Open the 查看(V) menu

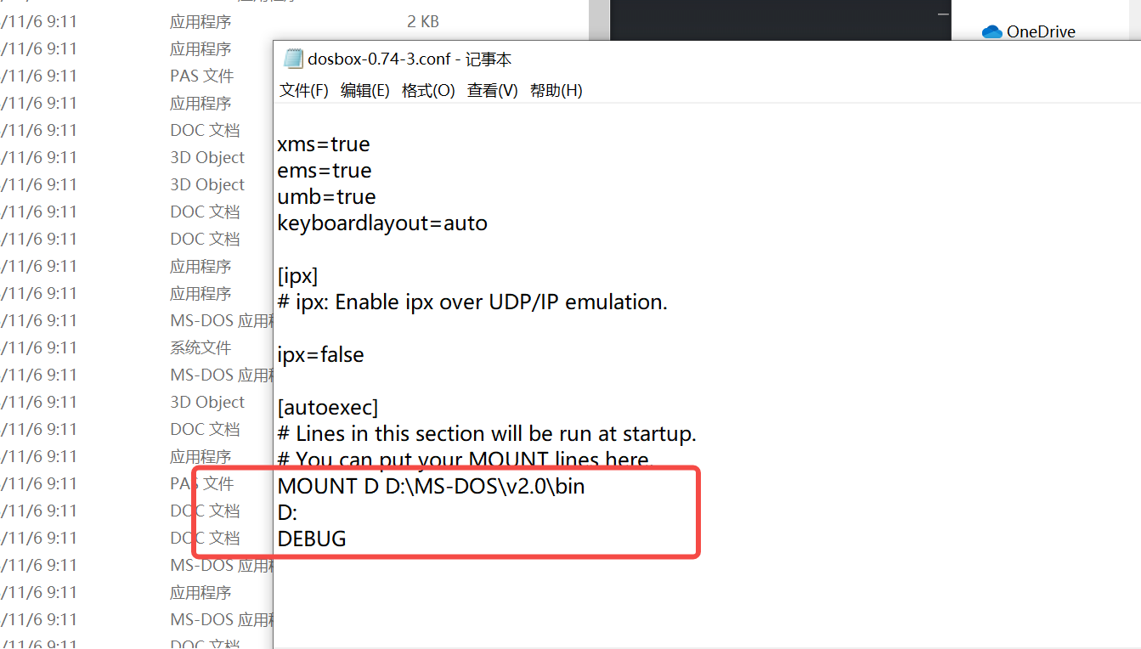coord(492,90)
